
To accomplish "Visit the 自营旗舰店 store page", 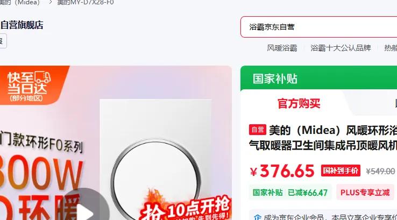I will [x=22, y=25].
